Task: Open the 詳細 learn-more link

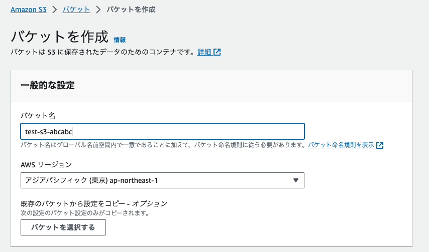Action: tap(204, 52)
